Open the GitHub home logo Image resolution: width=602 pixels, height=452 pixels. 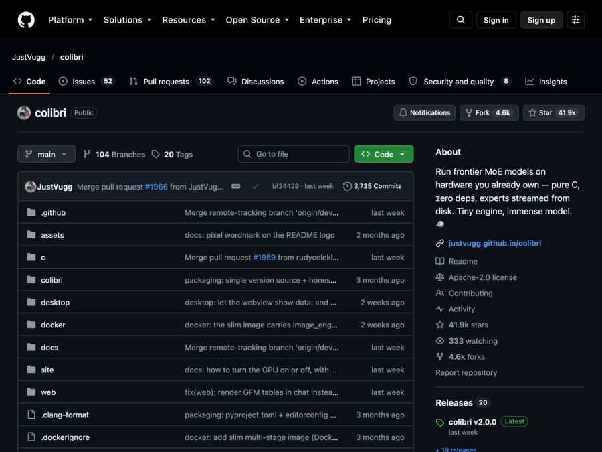tap(26, 20)
